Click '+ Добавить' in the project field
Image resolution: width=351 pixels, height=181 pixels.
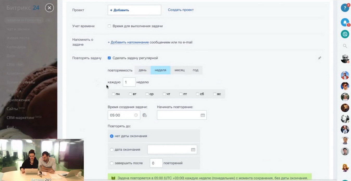pyautogui.click(x=120, y=10)
